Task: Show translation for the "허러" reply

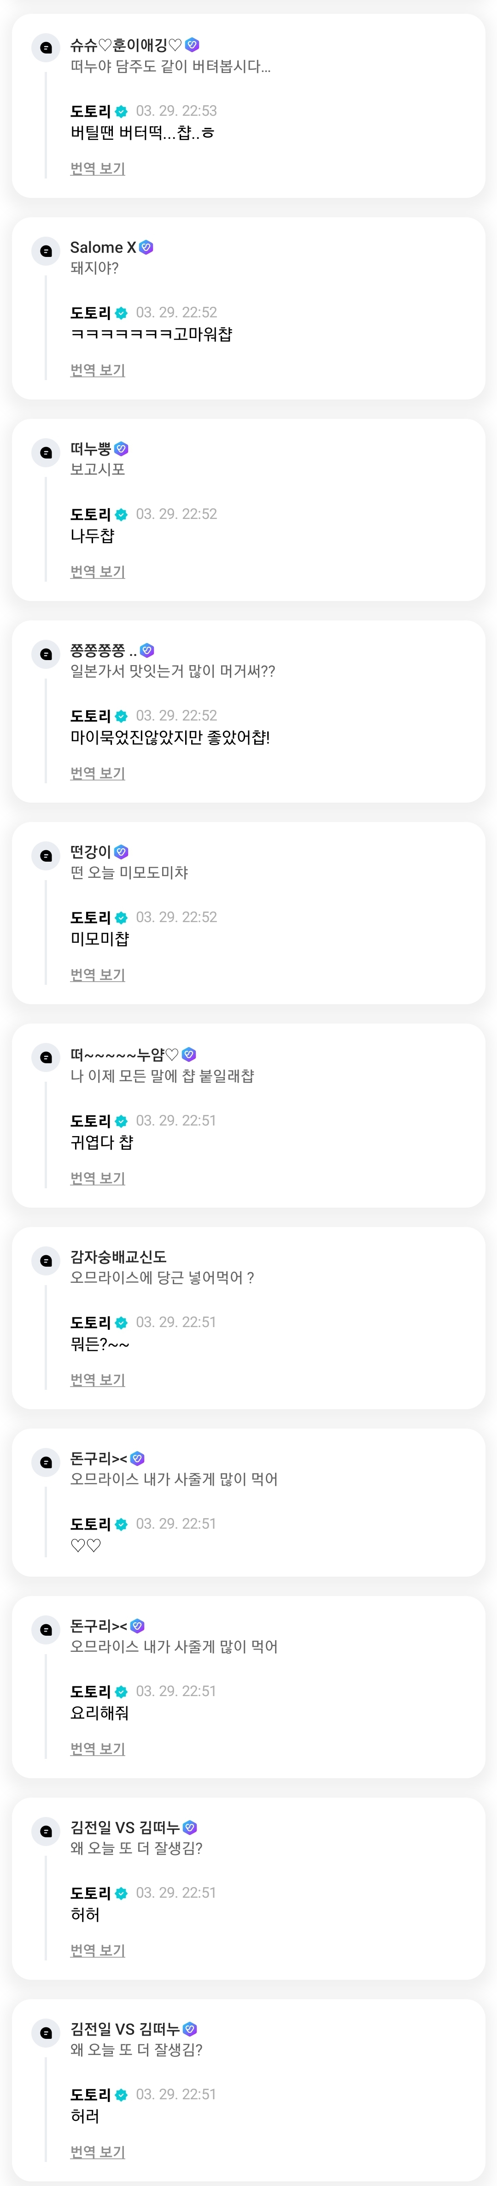Action: tap(97, 2151)
